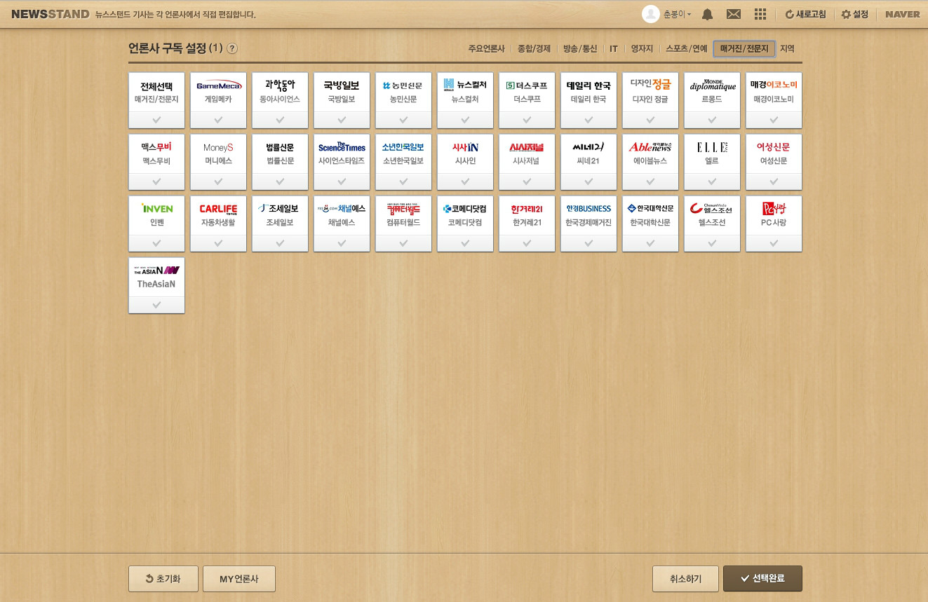Click the Le Monde diplomatique logo
The width and height of the screenshot is (928, 602).
click(712, 85)
